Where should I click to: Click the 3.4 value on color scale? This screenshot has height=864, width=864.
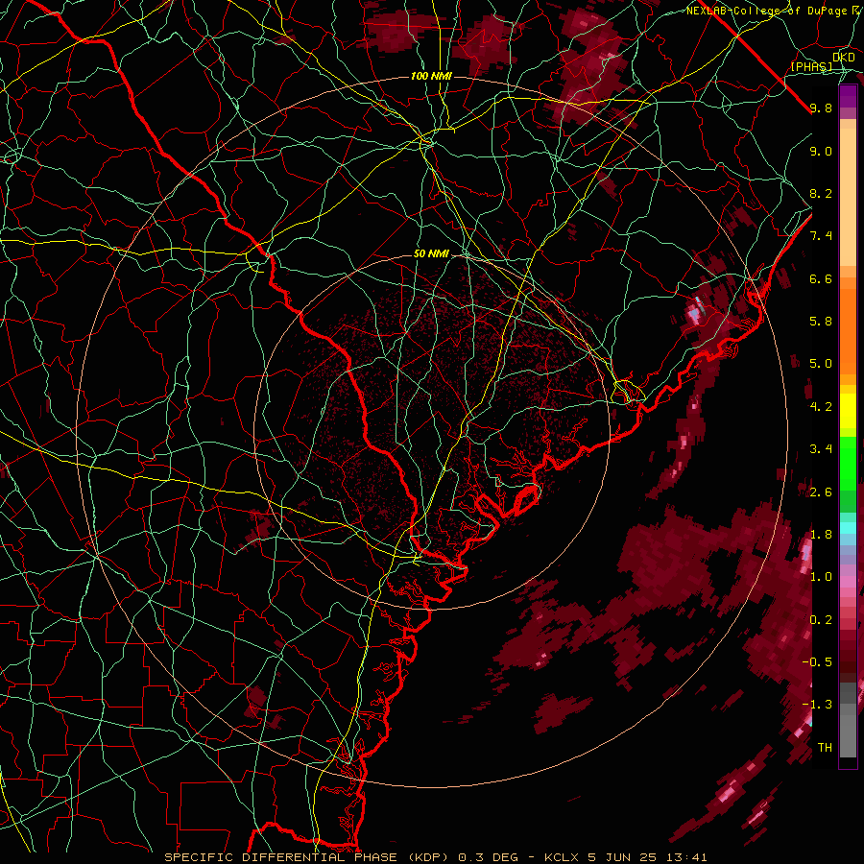click(x=821, y=449)
